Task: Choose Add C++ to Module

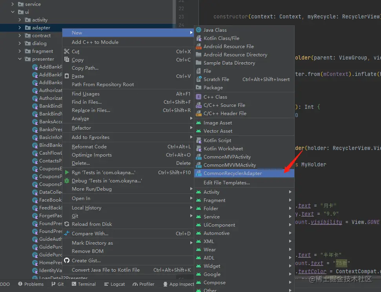Action: point(128,42)
